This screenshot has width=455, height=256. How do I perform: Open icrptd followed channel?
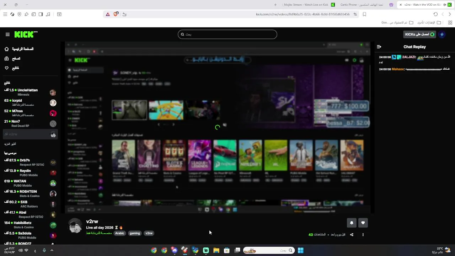pyautogui.click(x=30, y=103)
